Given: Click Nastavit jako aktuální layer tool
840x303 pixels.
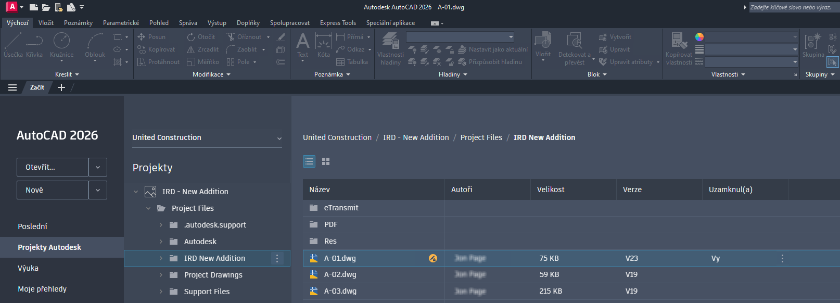Looking at the screenshot, I should point(493,49).
